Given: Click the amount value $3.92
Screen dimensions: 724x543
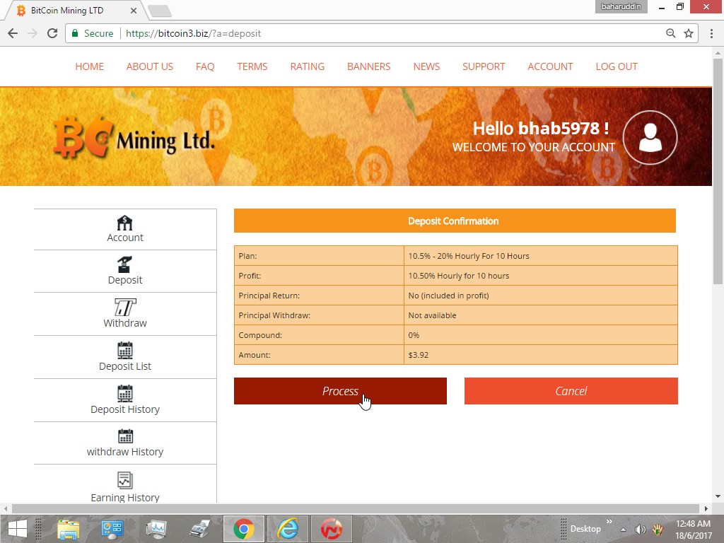Looking at the screenshot, I should click(419, 355).
